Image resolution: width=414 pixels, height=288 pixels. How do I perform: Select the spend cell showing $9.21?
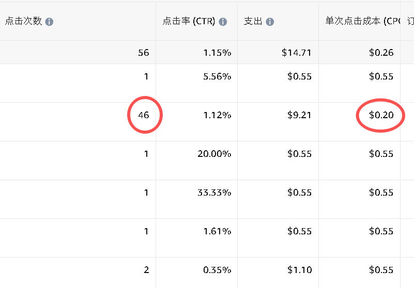[299, 115]
